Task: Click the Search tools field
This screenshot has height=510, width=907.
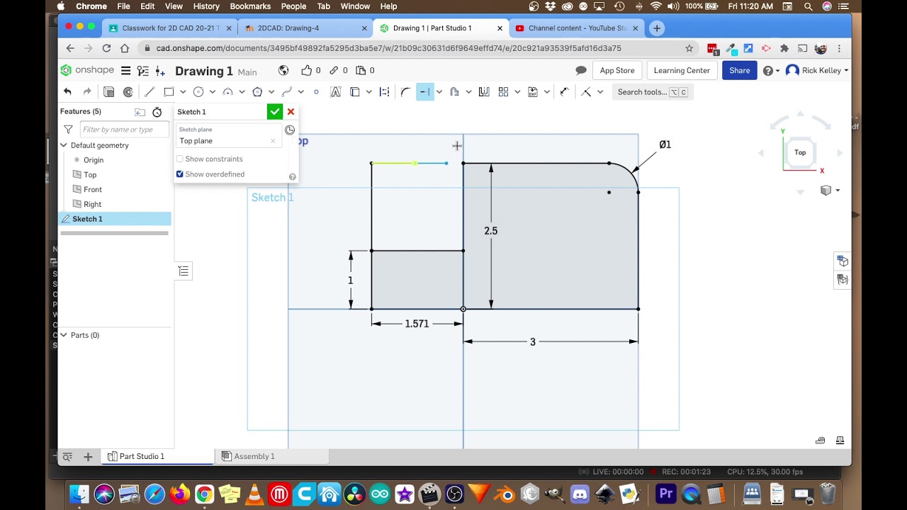Action: (x=651, y=92)
